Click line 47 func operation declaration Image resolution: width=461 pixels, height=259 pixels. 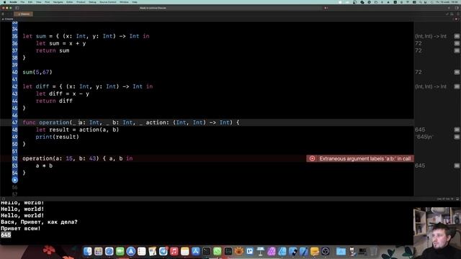tap(131, 122)
